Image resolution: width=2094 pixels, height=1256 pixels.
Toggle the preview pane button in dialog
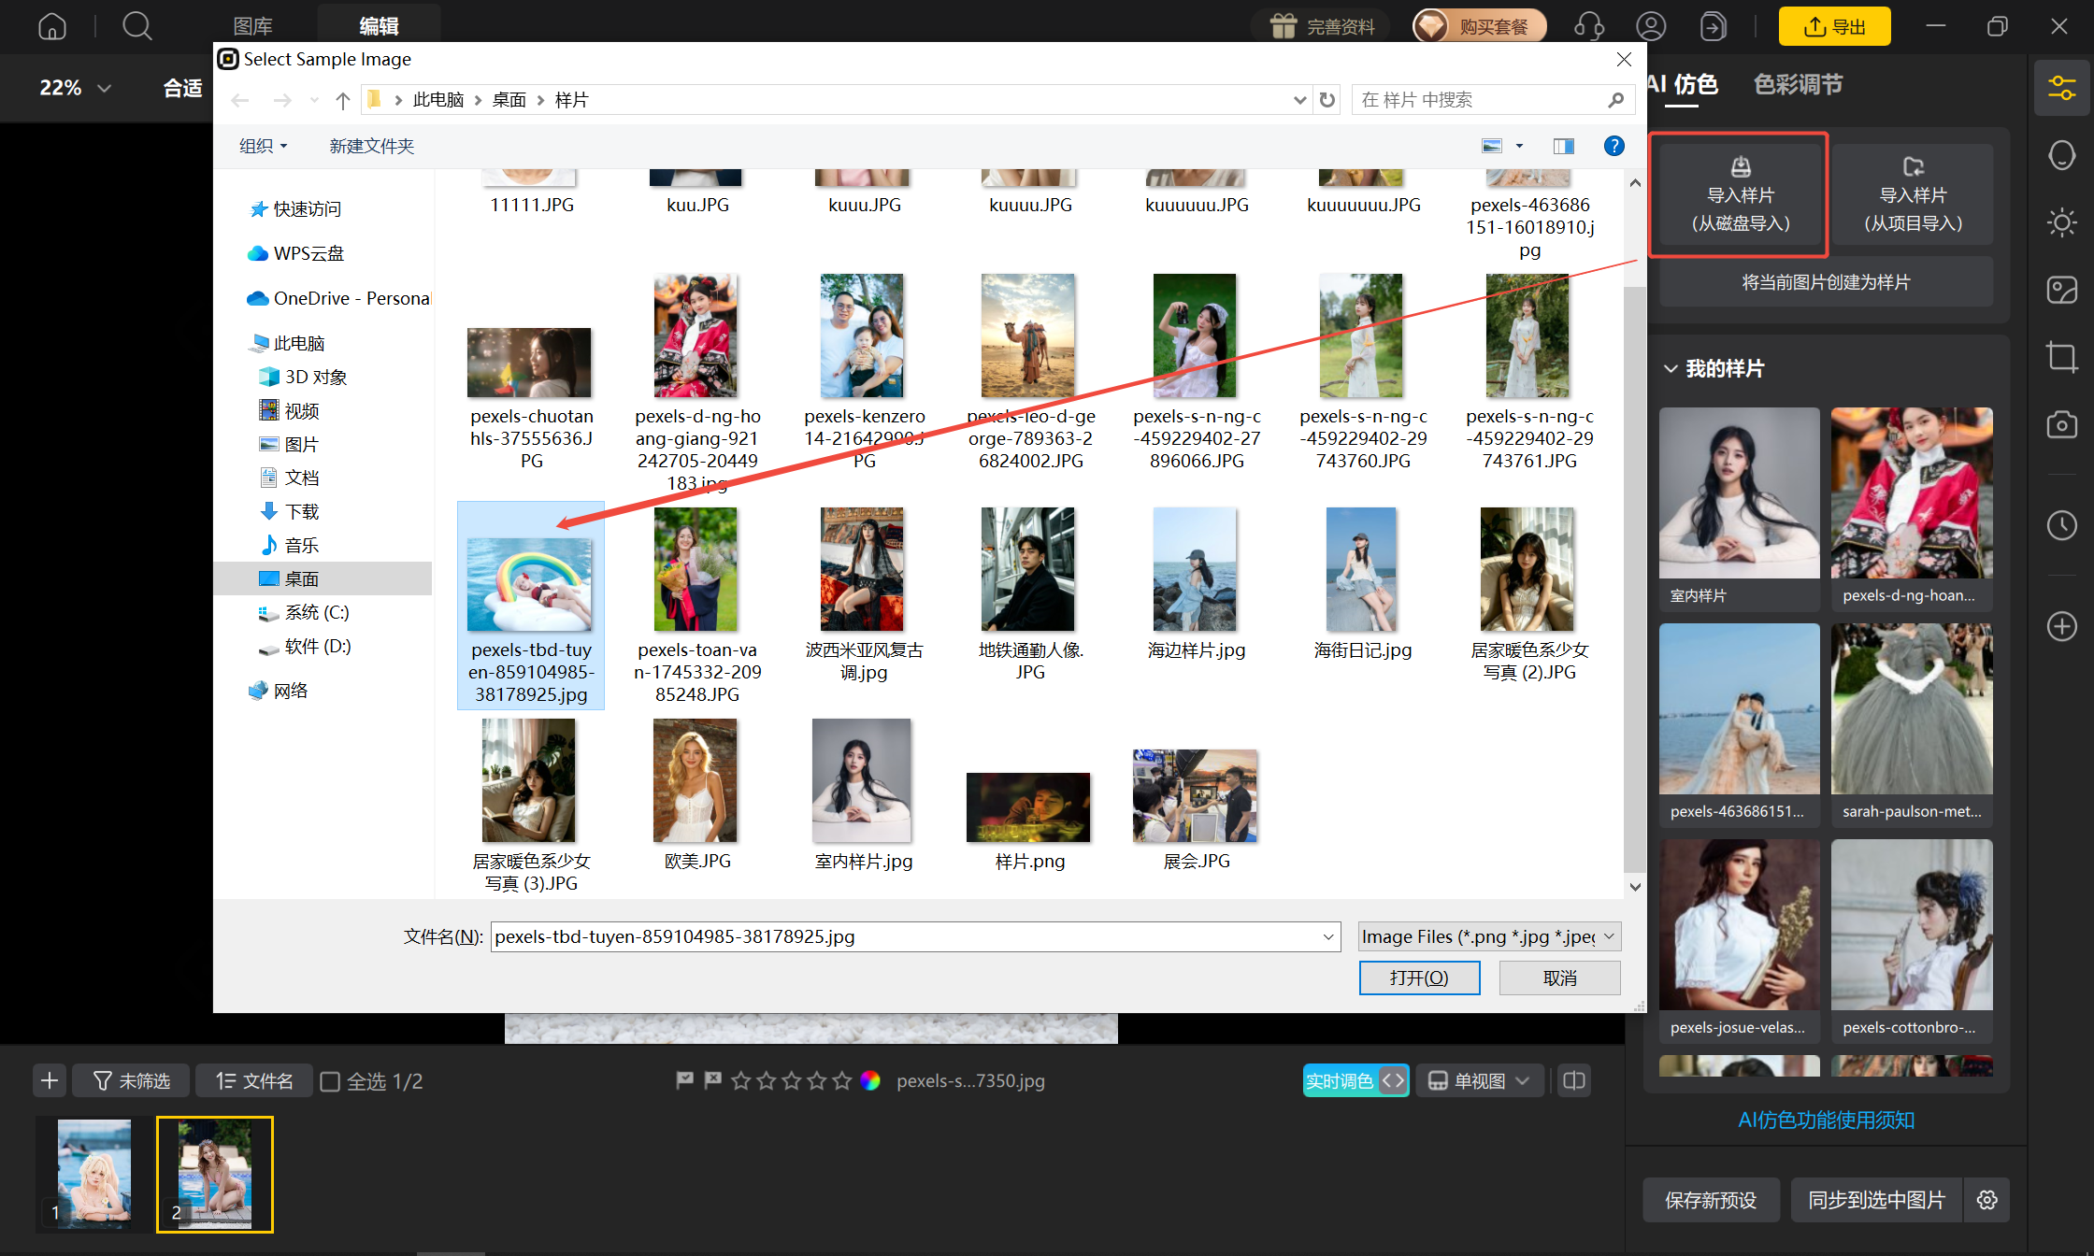(x=1563, y=146)
